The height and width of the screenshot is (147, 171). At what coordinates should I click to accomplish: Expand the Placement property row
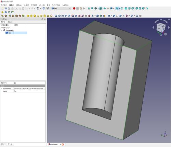(x=1, y=89)
